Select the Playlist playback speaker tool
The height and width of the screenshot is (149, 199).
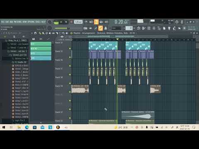(67, 33)
